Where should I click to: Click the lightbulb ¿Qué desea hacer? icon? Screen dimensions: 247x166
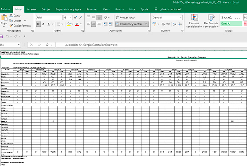pyautogui.click(x=156, y=10)
